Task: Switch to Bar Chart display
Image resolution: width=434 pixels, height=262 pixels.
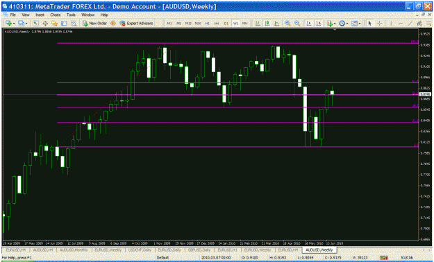Action: (258, 24)
